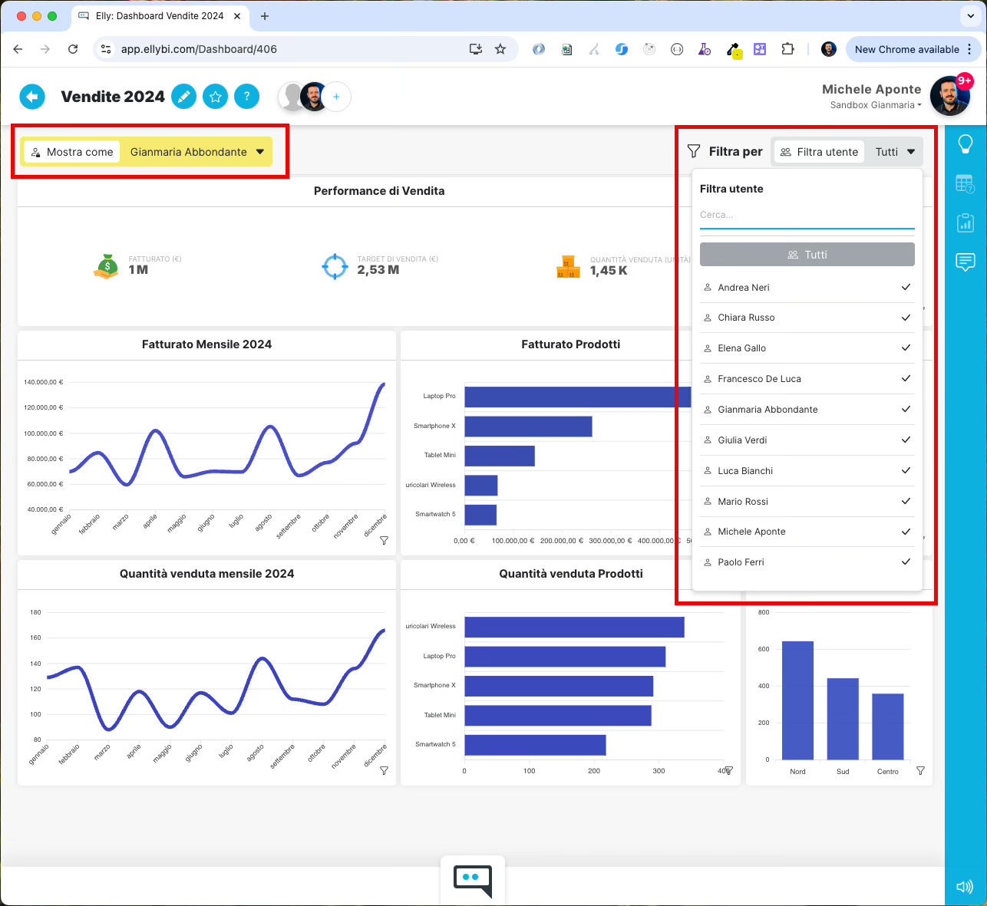Viewport: 987px width, 906px height.
Task: Reload the page in Chrome
Action: pyautogui.click(x=73, y=49)
